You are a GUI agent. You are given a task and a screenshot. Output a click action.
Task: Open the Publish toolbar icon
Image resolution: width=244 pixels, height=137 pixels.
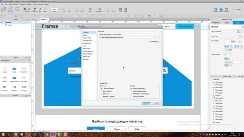(226, 10)
